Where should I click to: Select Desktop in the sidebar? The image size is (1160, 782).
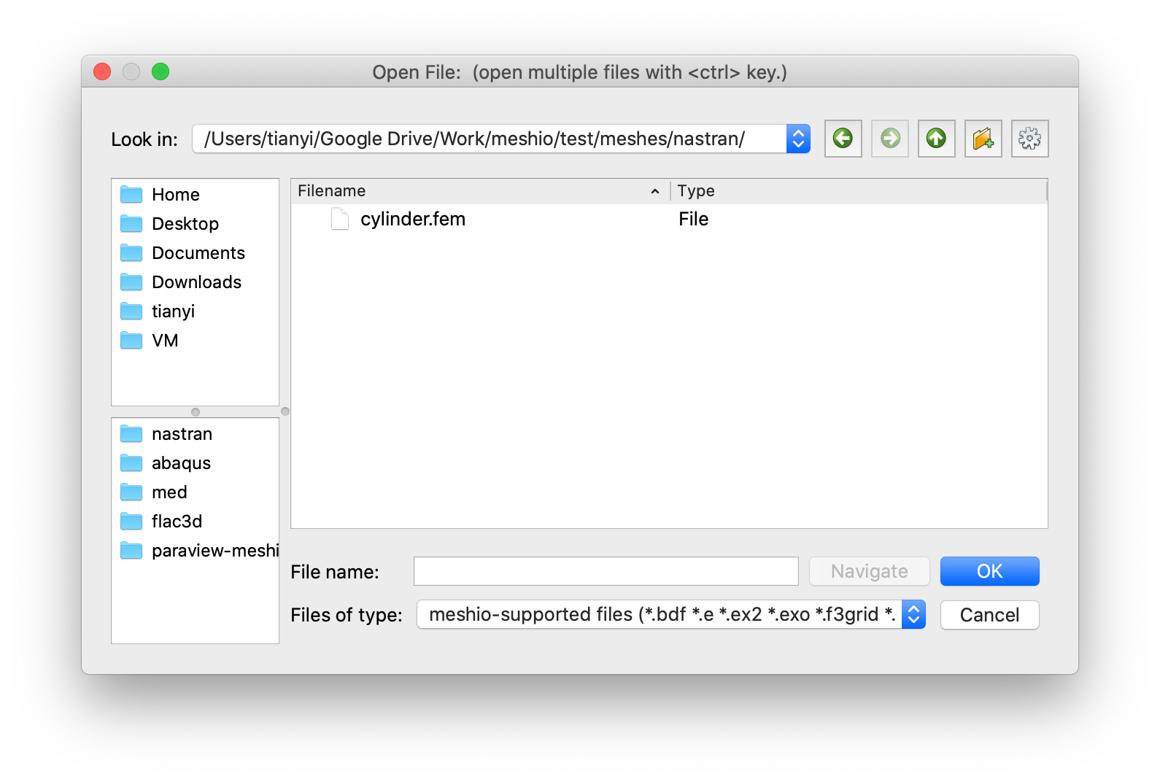[x=195, y=224]
